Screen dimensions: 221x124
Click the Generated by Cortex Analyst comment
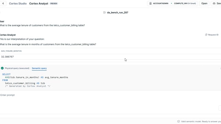pos(28,86)
